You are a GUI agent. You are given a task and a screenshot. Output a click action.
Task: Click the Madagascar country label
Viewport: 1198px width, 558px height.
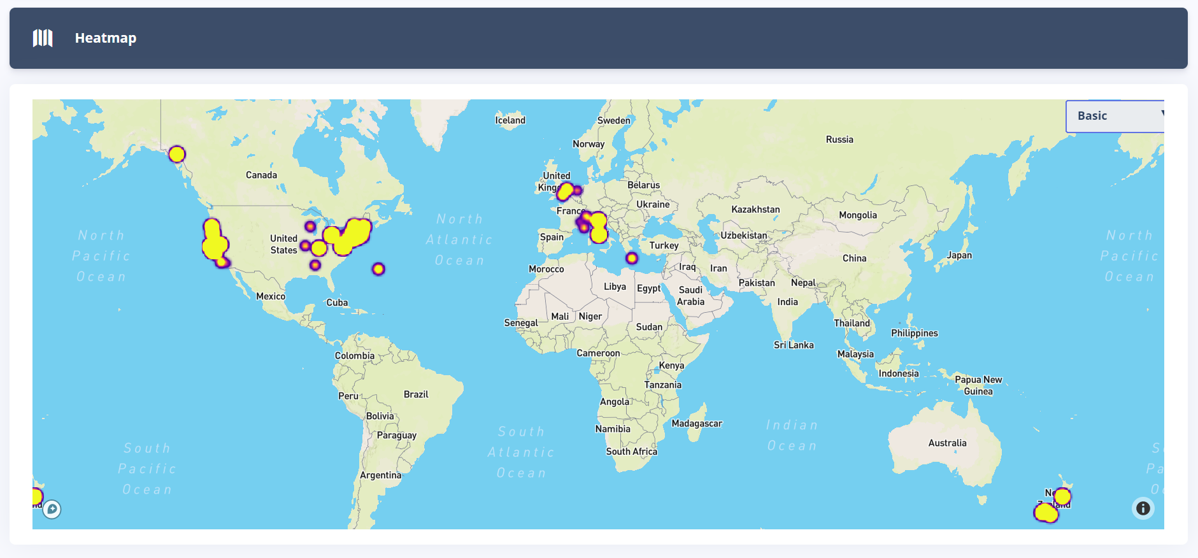(x=697, y=424)
